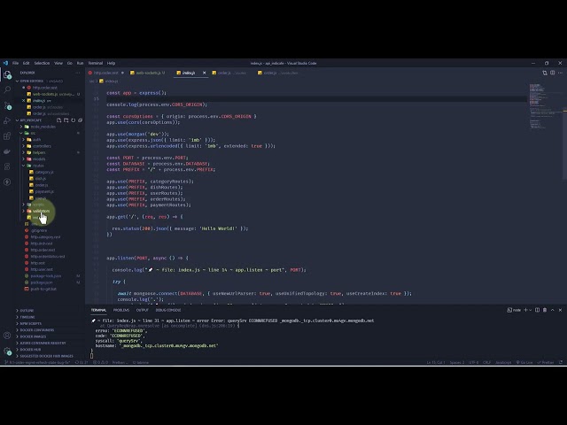Screen dimensions: 567x425
Task: Open payment.js in routes folder
Action: pos(44,191)
